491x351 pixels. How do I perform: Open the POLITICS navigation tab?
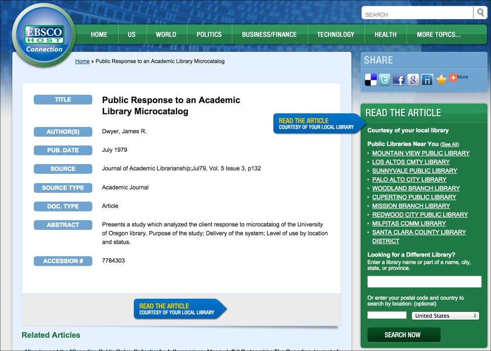209,35
